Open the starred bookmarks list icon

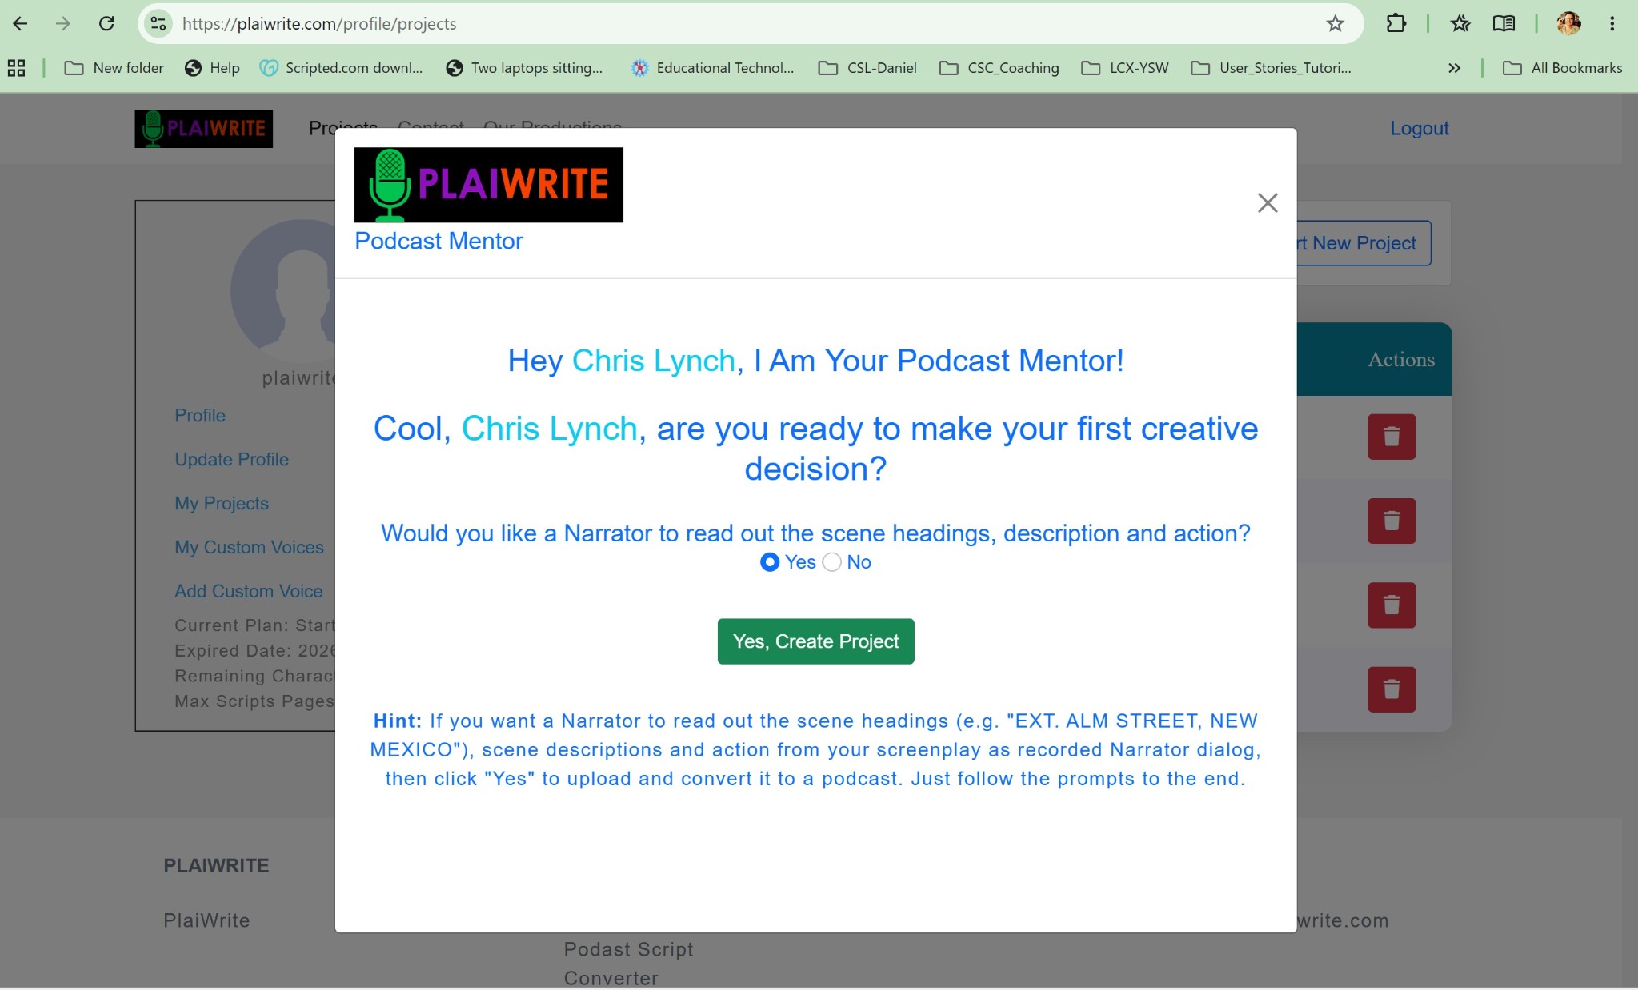pyautogui.click(x=1460, y=23)
